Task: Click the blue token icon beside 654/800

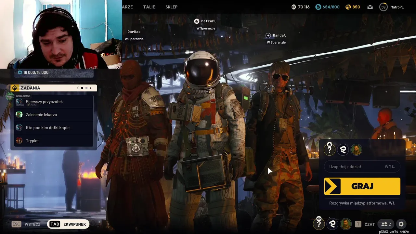Action: 318,7
